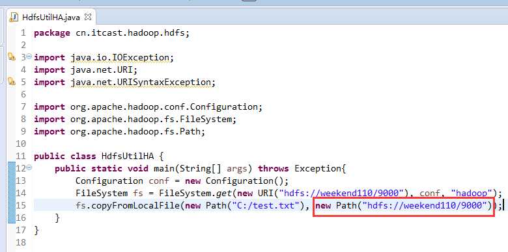Screen dimensions: 508x252
Task: Select the HdfsUtilHA.java editor tab
Action: [x=51, y=17]
